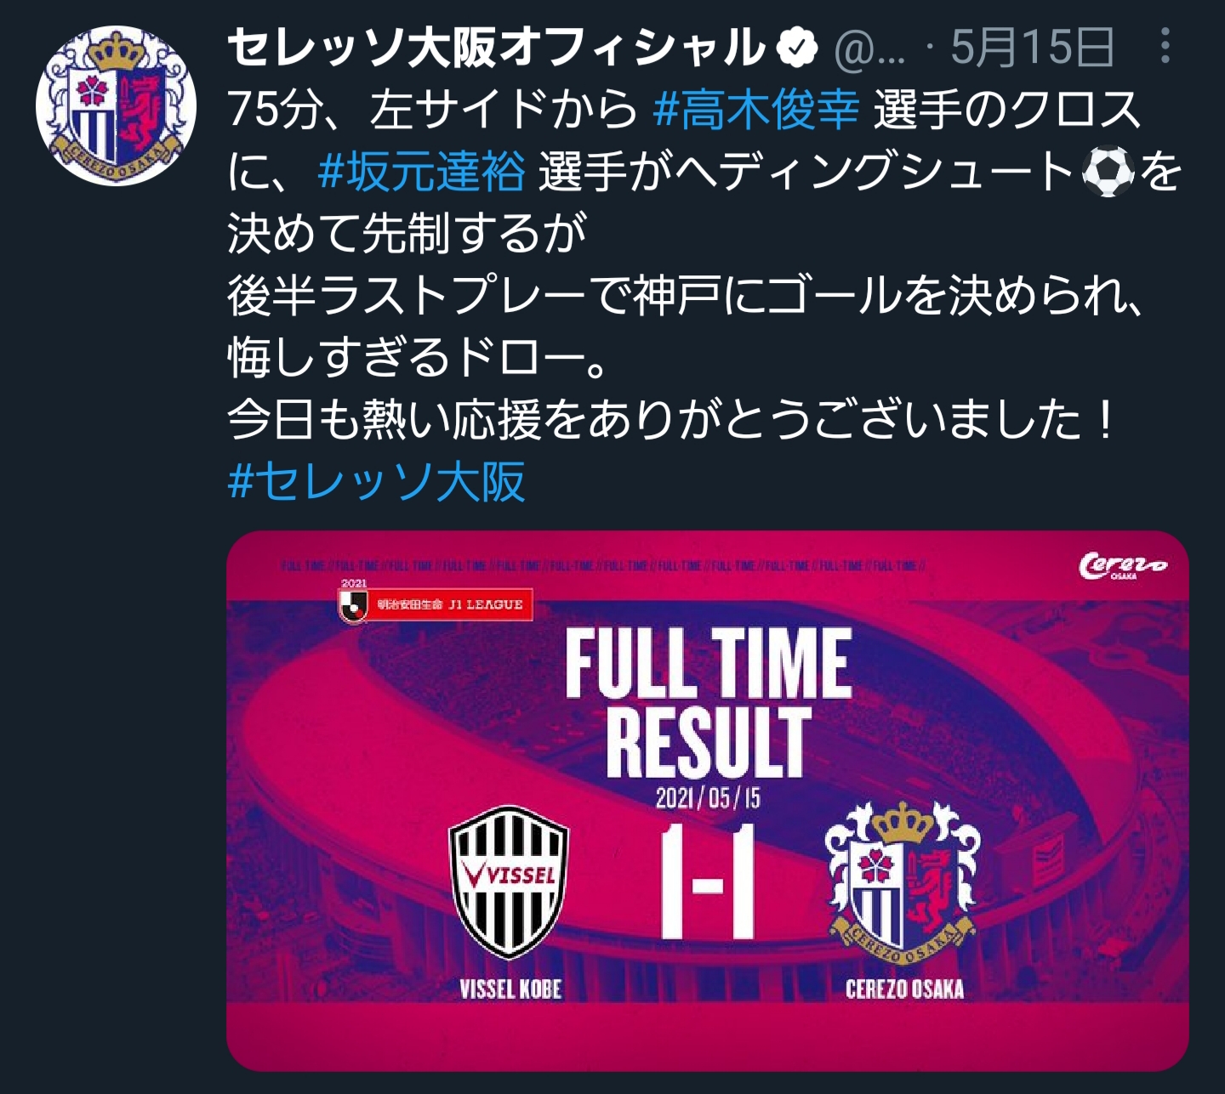This screenshot has width=1225, height=1094.
Task: Click the verified badge next to account name
Action: (x=799, y=48)
